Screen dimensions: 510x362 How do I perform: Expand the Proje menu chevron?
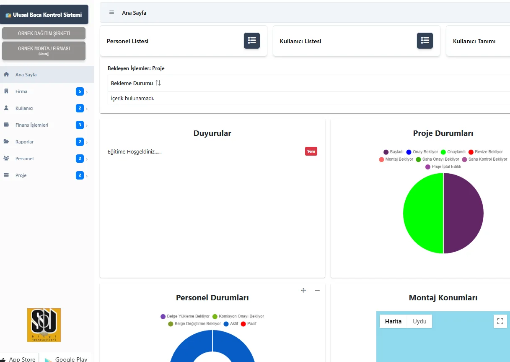coord(87,176)
